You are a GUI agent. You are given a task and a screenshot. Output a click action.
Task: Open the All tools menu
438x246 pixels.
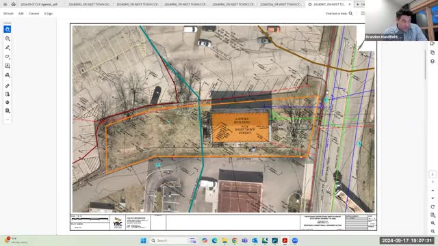pyautogui.click(x=8, y=14)
